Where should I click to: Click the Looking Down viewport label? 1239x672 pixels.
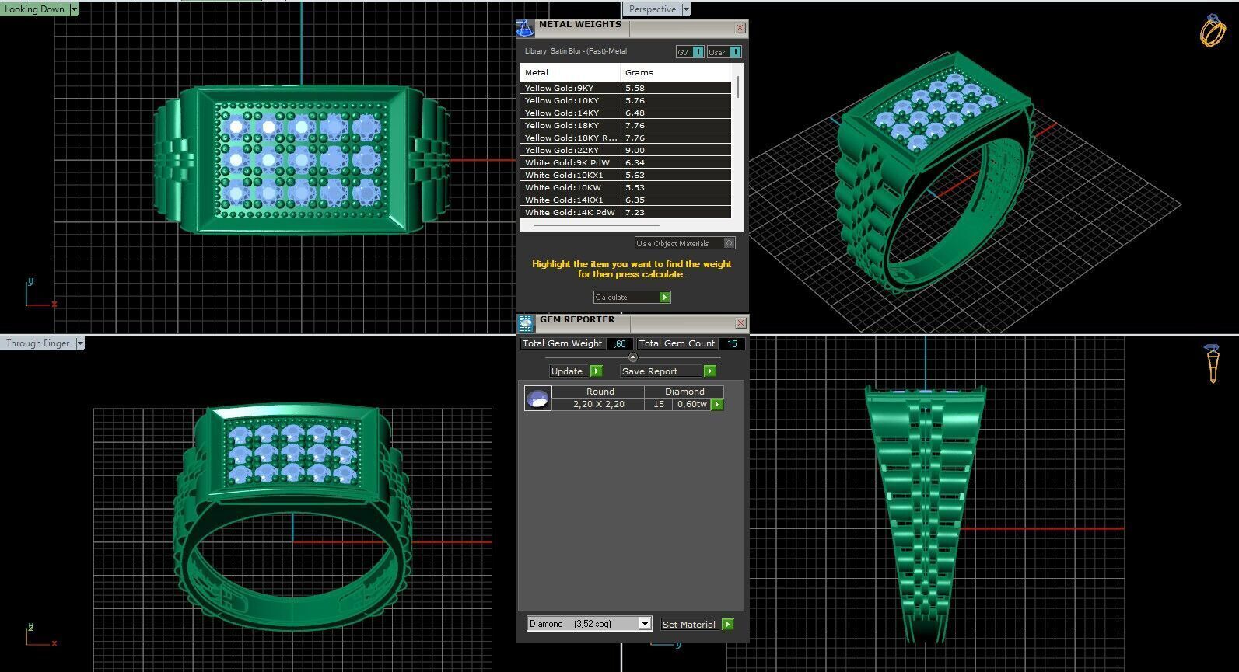34,9
